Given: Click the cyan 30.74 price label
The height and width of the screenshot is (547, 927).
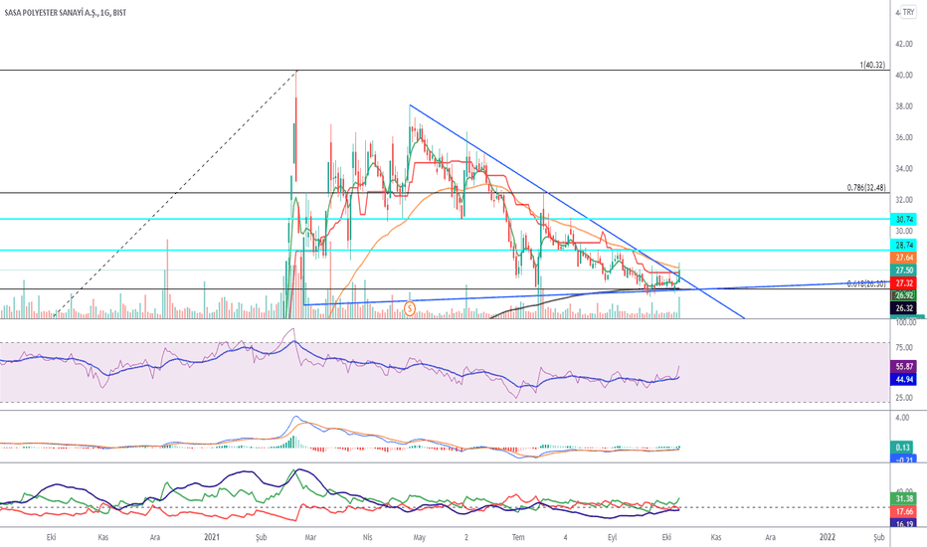Looking at the screenshot, I should click(904, 220).
